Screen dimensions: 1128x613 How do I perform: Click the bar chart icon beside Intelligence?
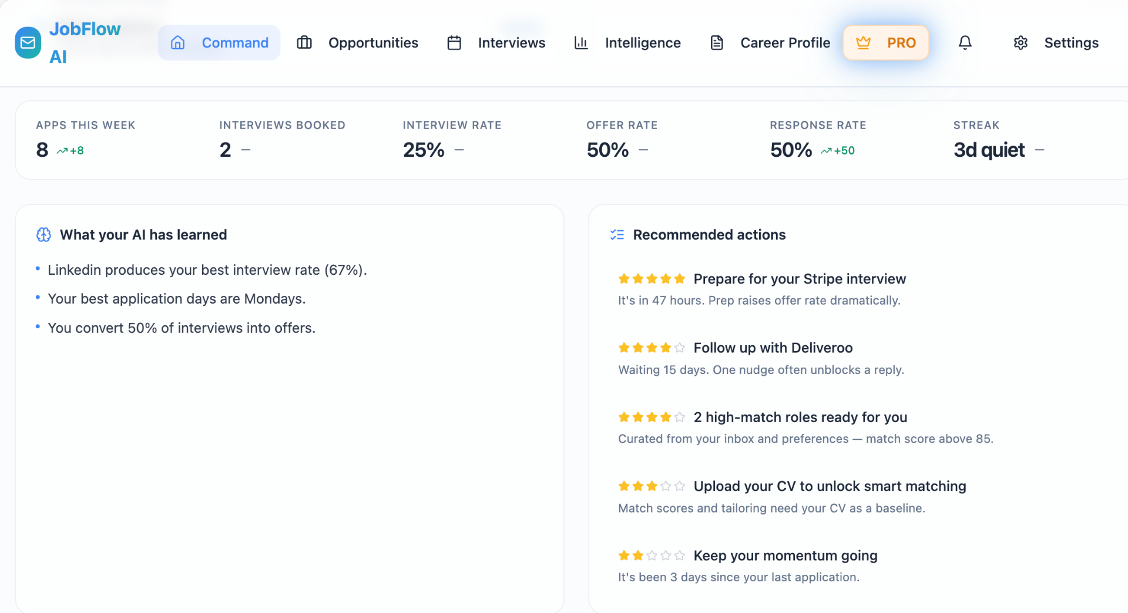click(581, 43)
